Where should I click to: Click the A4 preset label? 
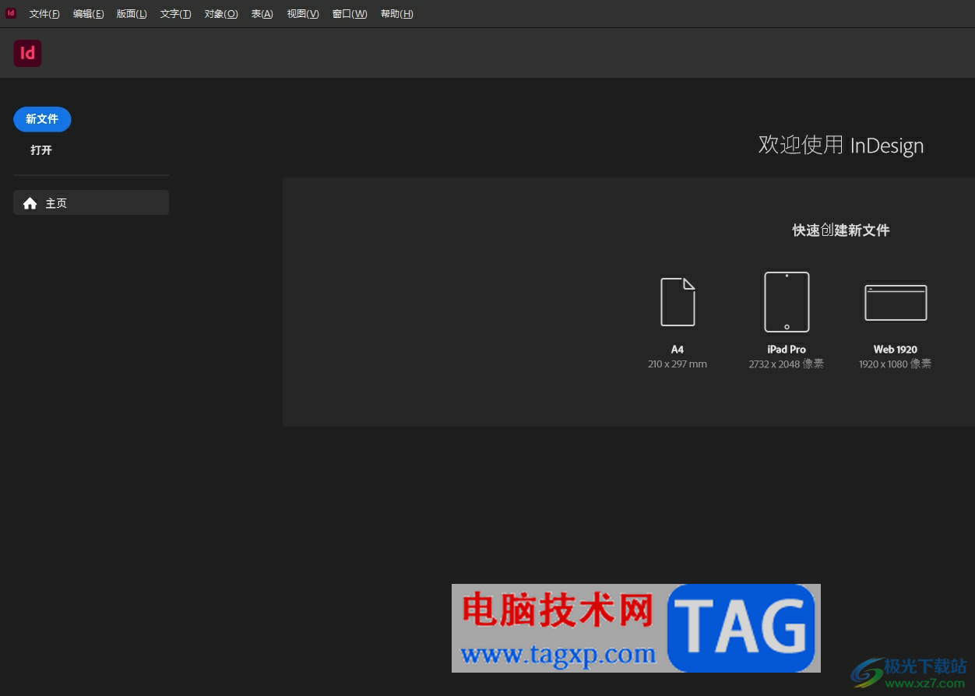coord(678,350)
